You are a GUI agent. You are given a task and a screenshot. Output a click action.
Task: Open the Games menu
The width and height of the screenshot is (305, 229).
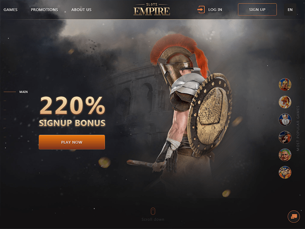click(11, 10)
